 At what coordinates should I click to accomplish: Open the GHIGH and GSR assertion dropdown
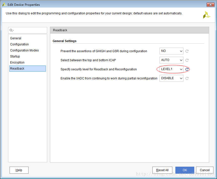coord(171,51)
